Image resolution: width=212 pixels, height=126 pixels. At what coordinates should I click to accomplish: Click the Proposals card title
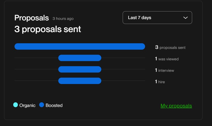32,18
